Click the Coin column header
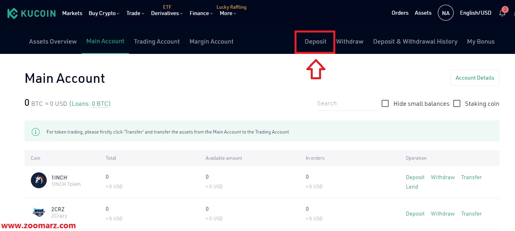Image resolution: width=515 pixels, height=231 pixels. click(x=36, y=158)
